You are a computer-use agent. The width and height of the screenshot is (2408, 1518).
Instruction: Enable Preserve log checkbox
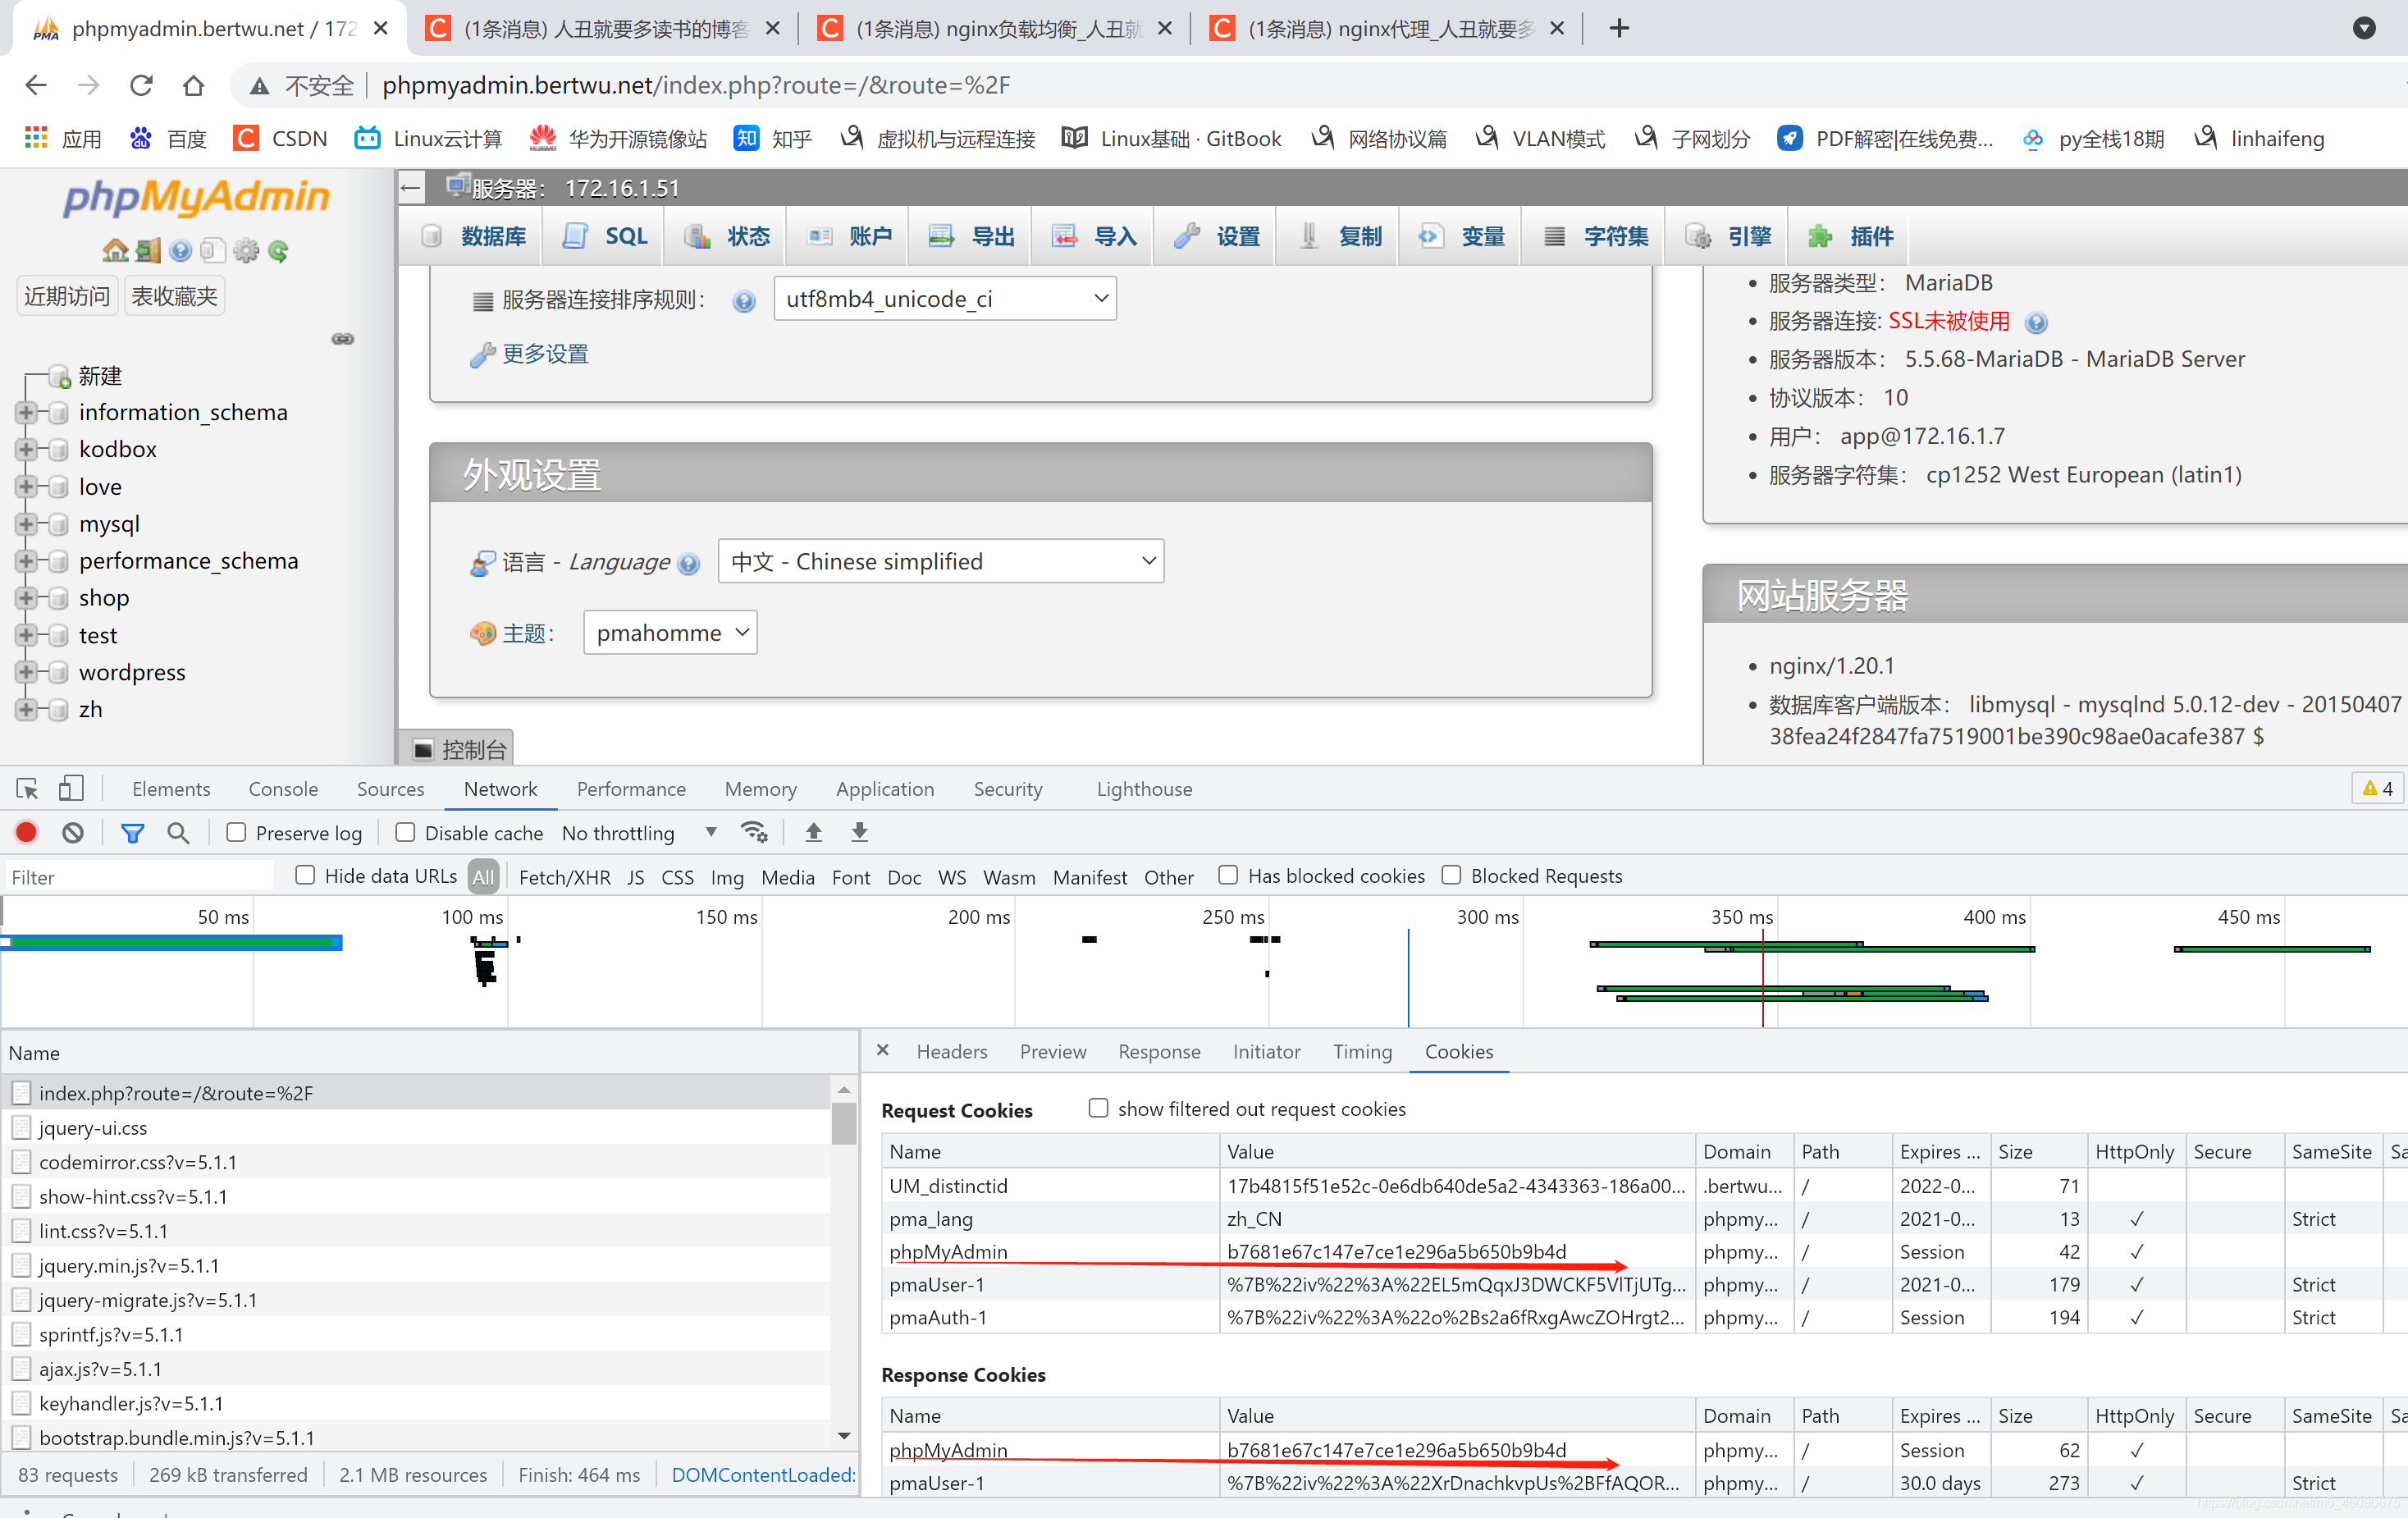[x=236, y=833]
